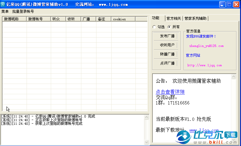Screen dimensions: 241x146
Task: Sort by the 微博昵称 column header
Action: coord(14,19)
